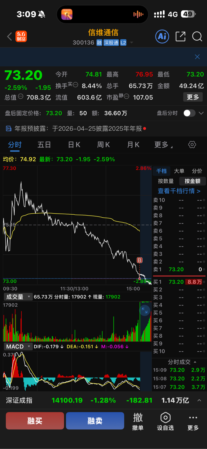Tap the 均价 74.92 label
Viewport: 207px width, 449px height.
tap(19, 159)
